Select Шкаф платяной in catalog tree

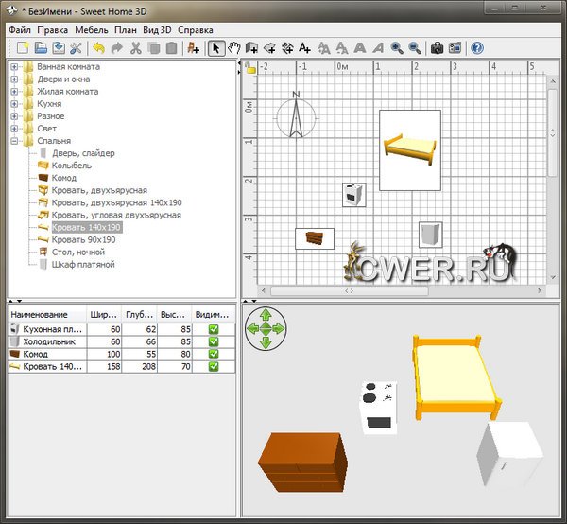click(83, 265)
